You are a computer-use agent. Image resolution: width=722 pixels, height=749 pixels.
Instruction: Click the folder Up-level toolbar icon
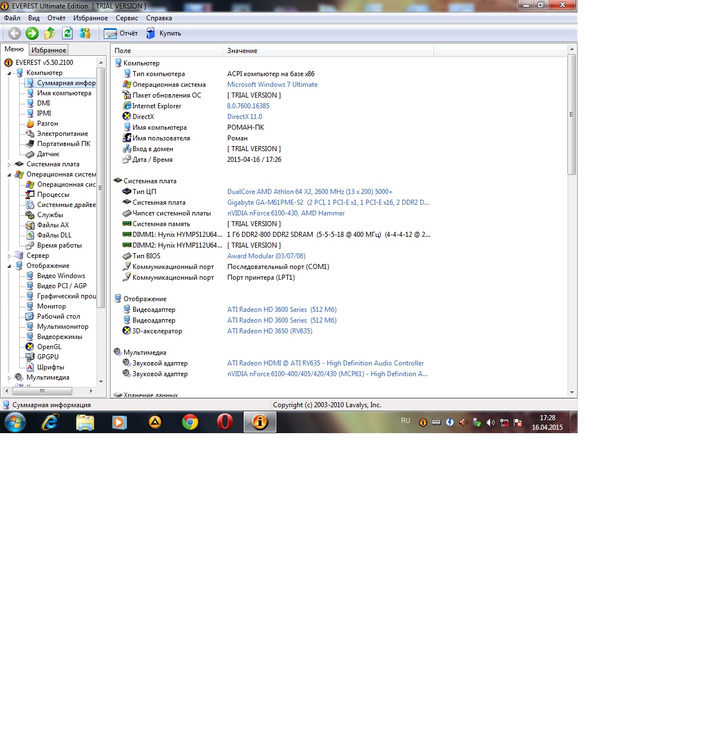click(x=50, y=33)
